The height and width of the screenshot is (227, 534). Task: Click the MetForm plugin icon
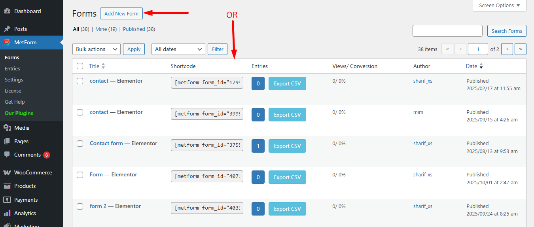click(x=7, y=42)
